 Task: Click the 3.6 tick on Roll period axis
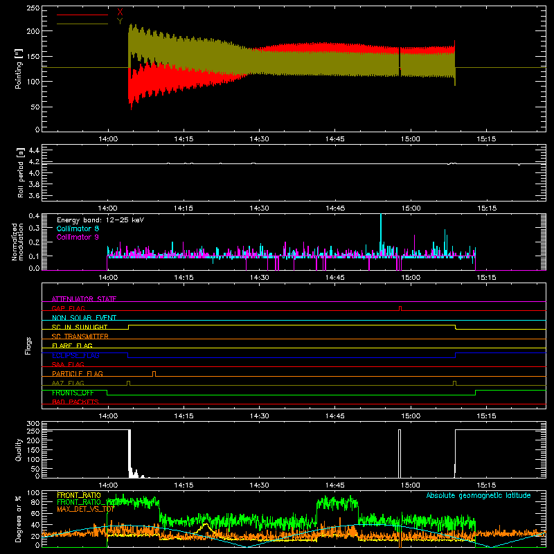point(33,195)
